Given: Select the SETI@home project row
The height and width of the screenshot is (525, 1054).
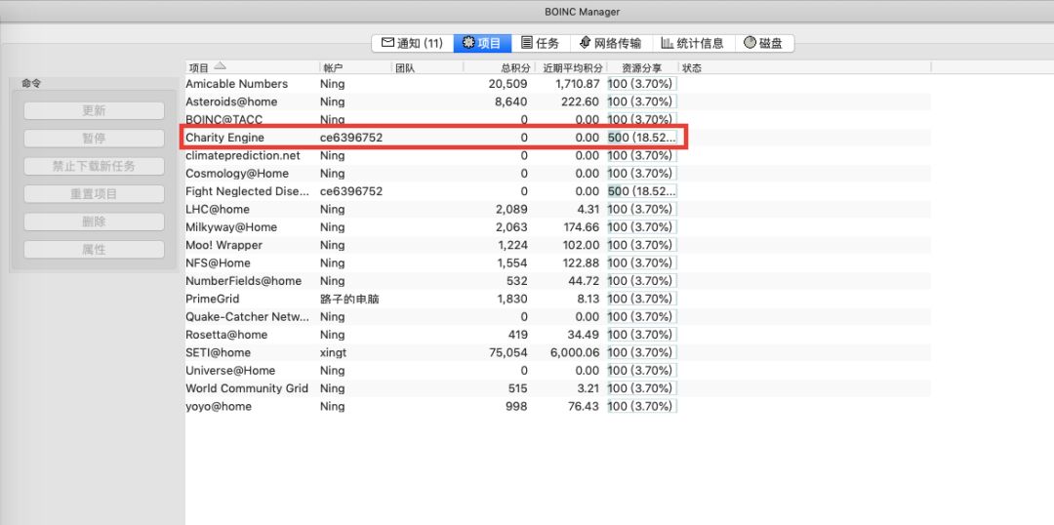Looking at the screenshot, I should pos(558,353).
